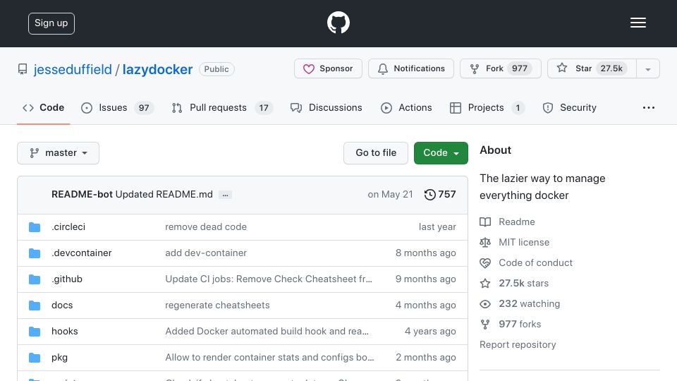The height and width of the screenshot is (381, 677).
Task: Fork the repository with Fork button
Action: point(501,68)
